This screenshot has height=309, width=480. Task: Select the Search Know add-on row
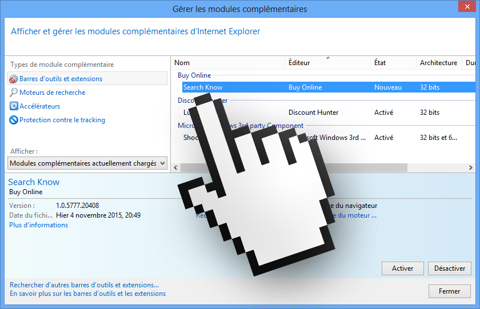329,87
